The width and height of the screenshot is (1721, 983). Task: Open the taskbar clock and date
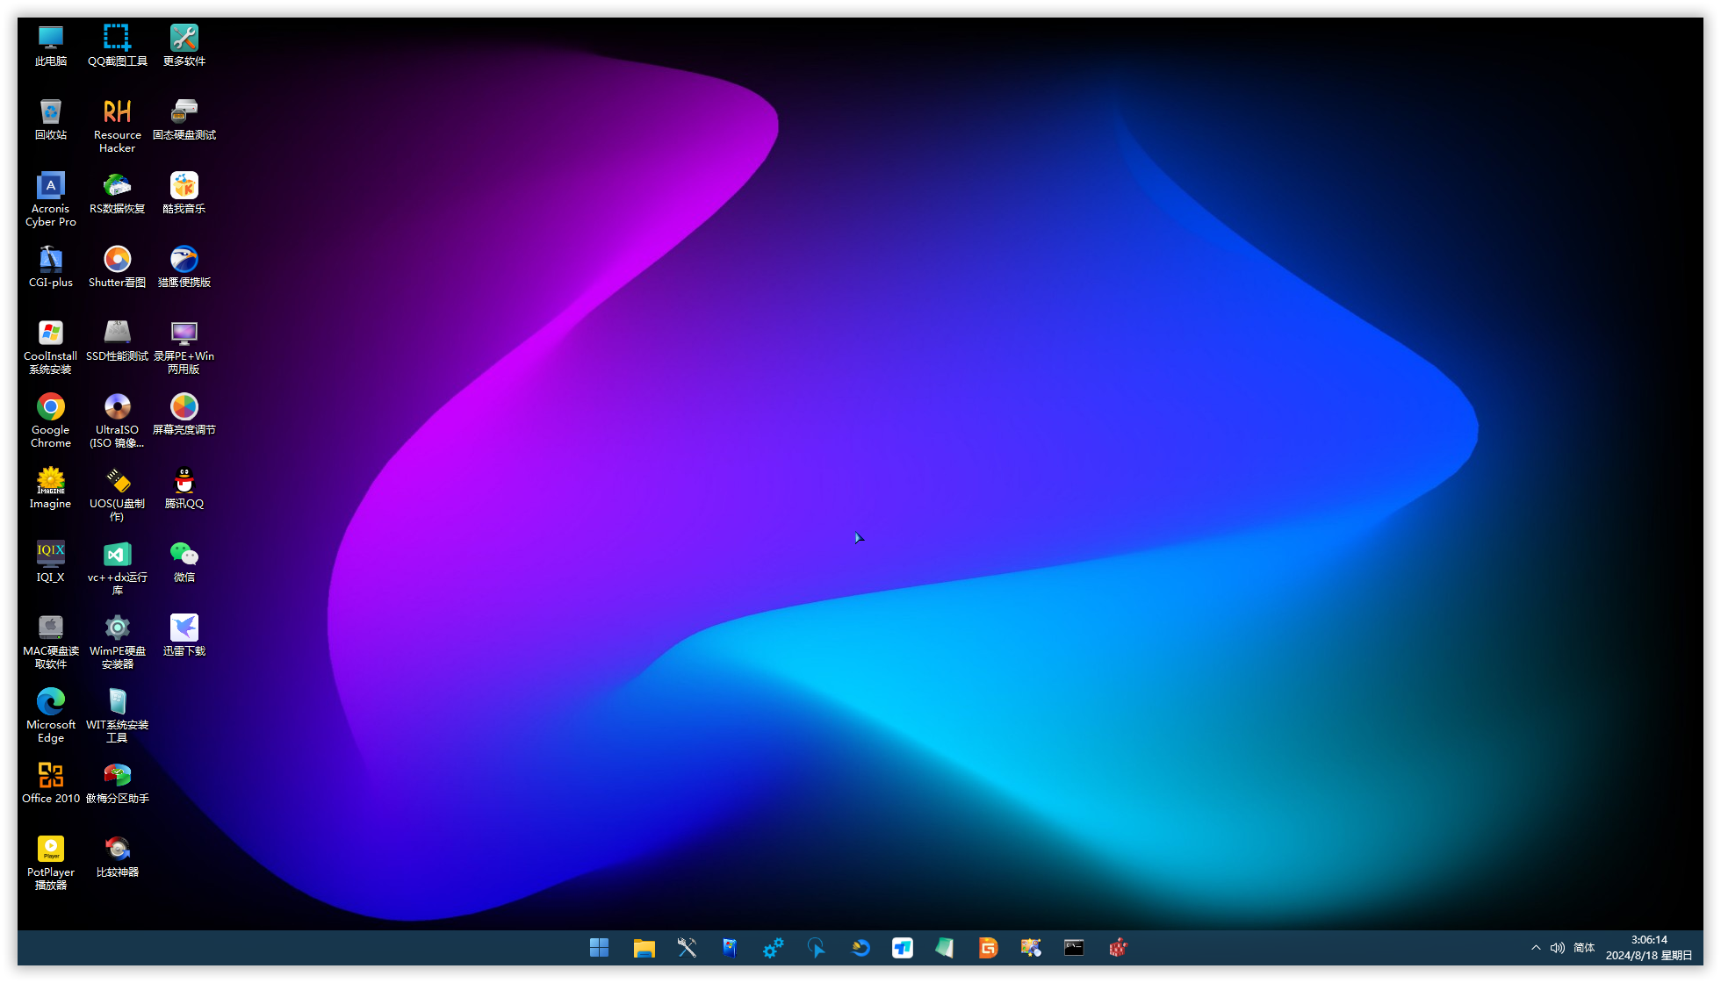pyautogui.click(x=1649, y=948)
